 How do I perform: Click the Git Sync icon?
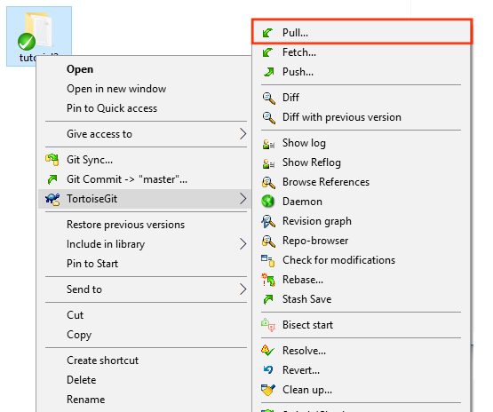pyautogui.click(x=52, y=160)
